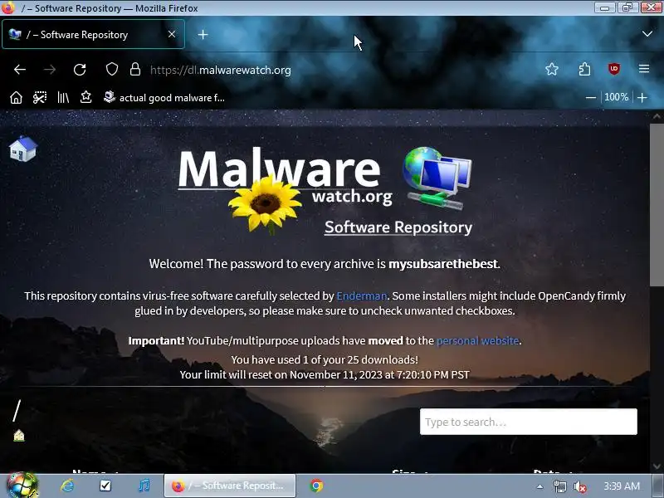This screenshot has height=498, width=664.
Task: Click the scrollbar up arrow
Action: click(x=657, y=115)
